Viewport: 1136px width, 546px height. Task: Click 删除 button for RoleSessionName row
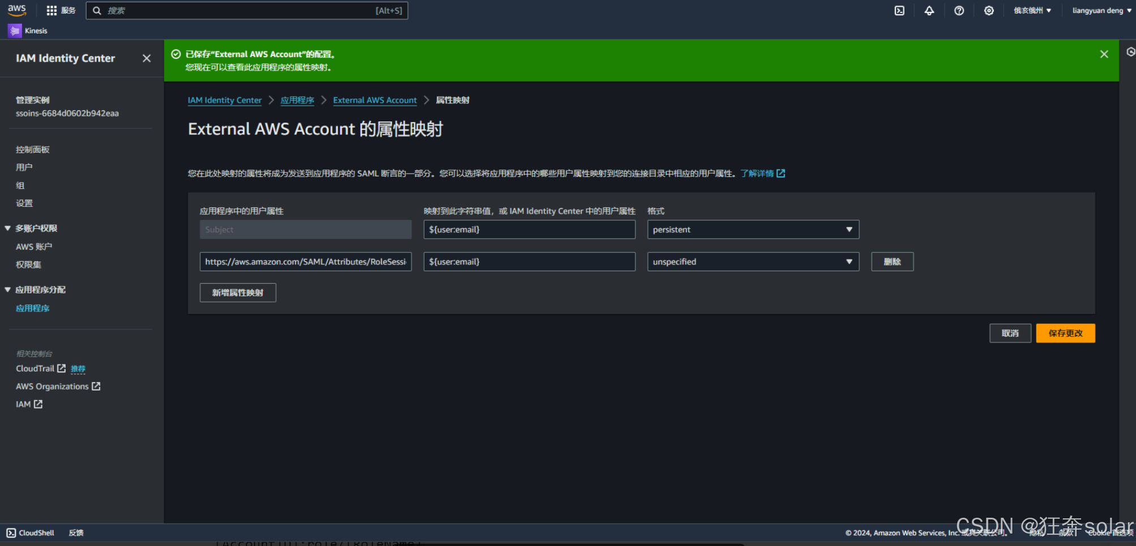click(892, 262)
